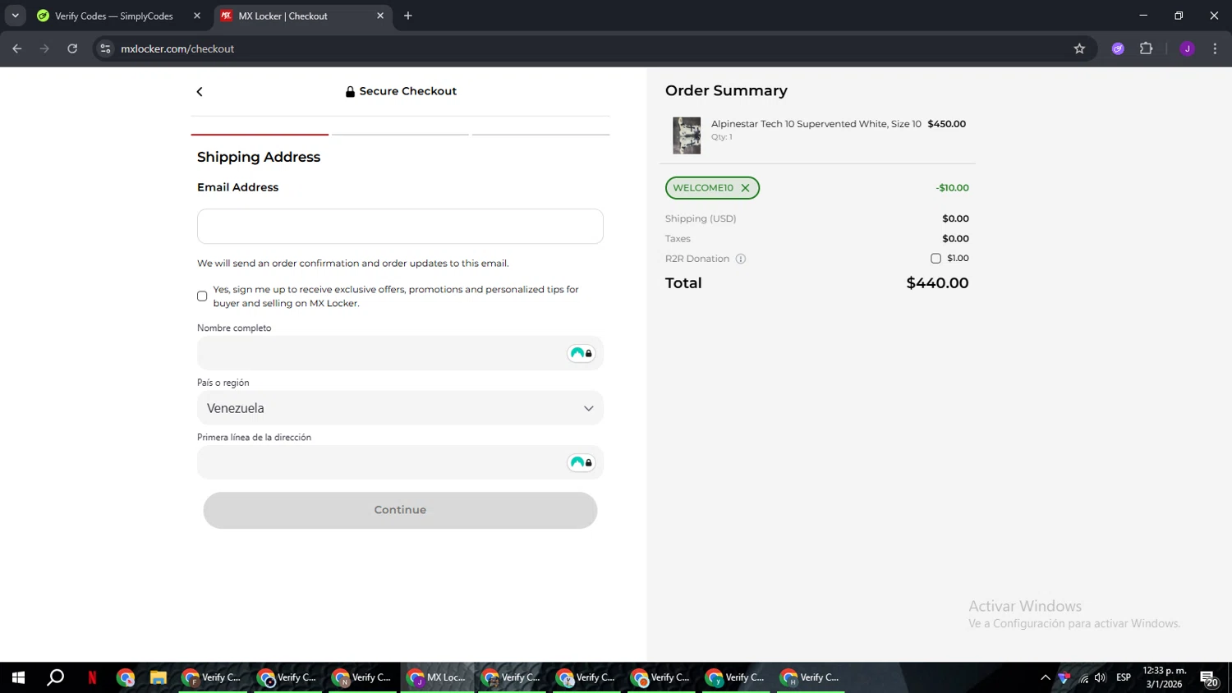Open the volume control in system tray
Viewport: 1232px width, 693px height.
(1101, 677)
